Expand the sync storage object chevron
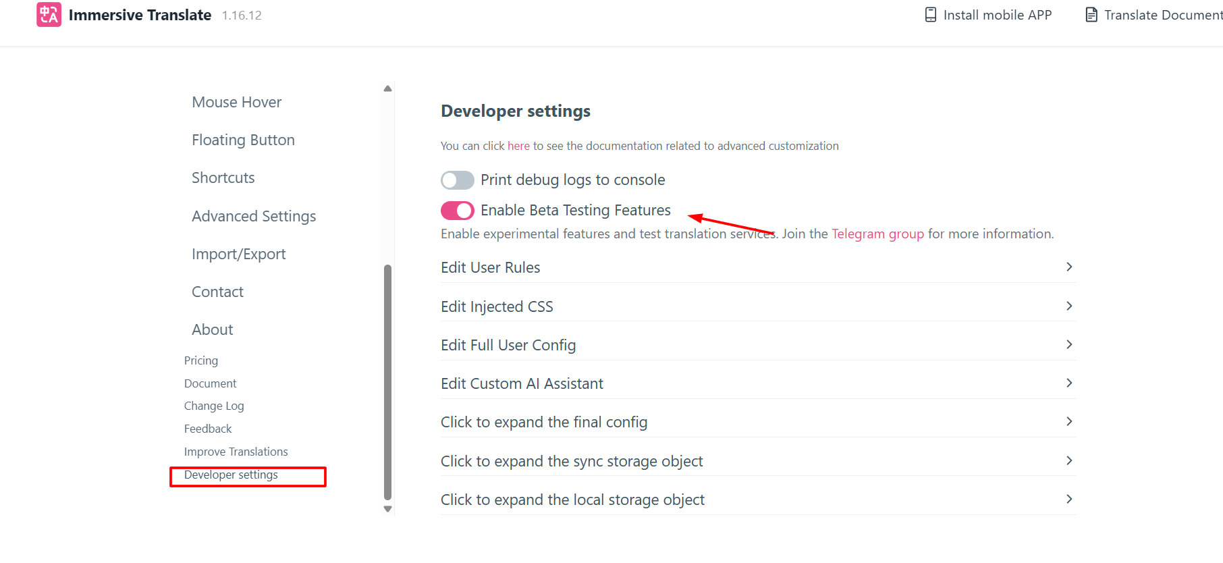The width and height of the screenshot is (1223, 563). [x=1069, y=460]
